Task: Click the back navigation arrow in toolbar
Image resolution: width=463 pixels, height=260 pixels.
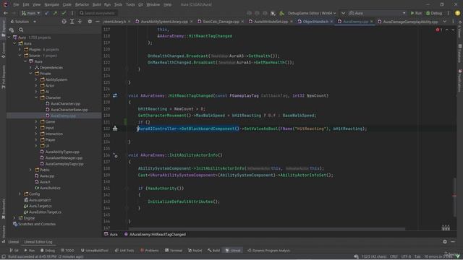Action: 6,13
